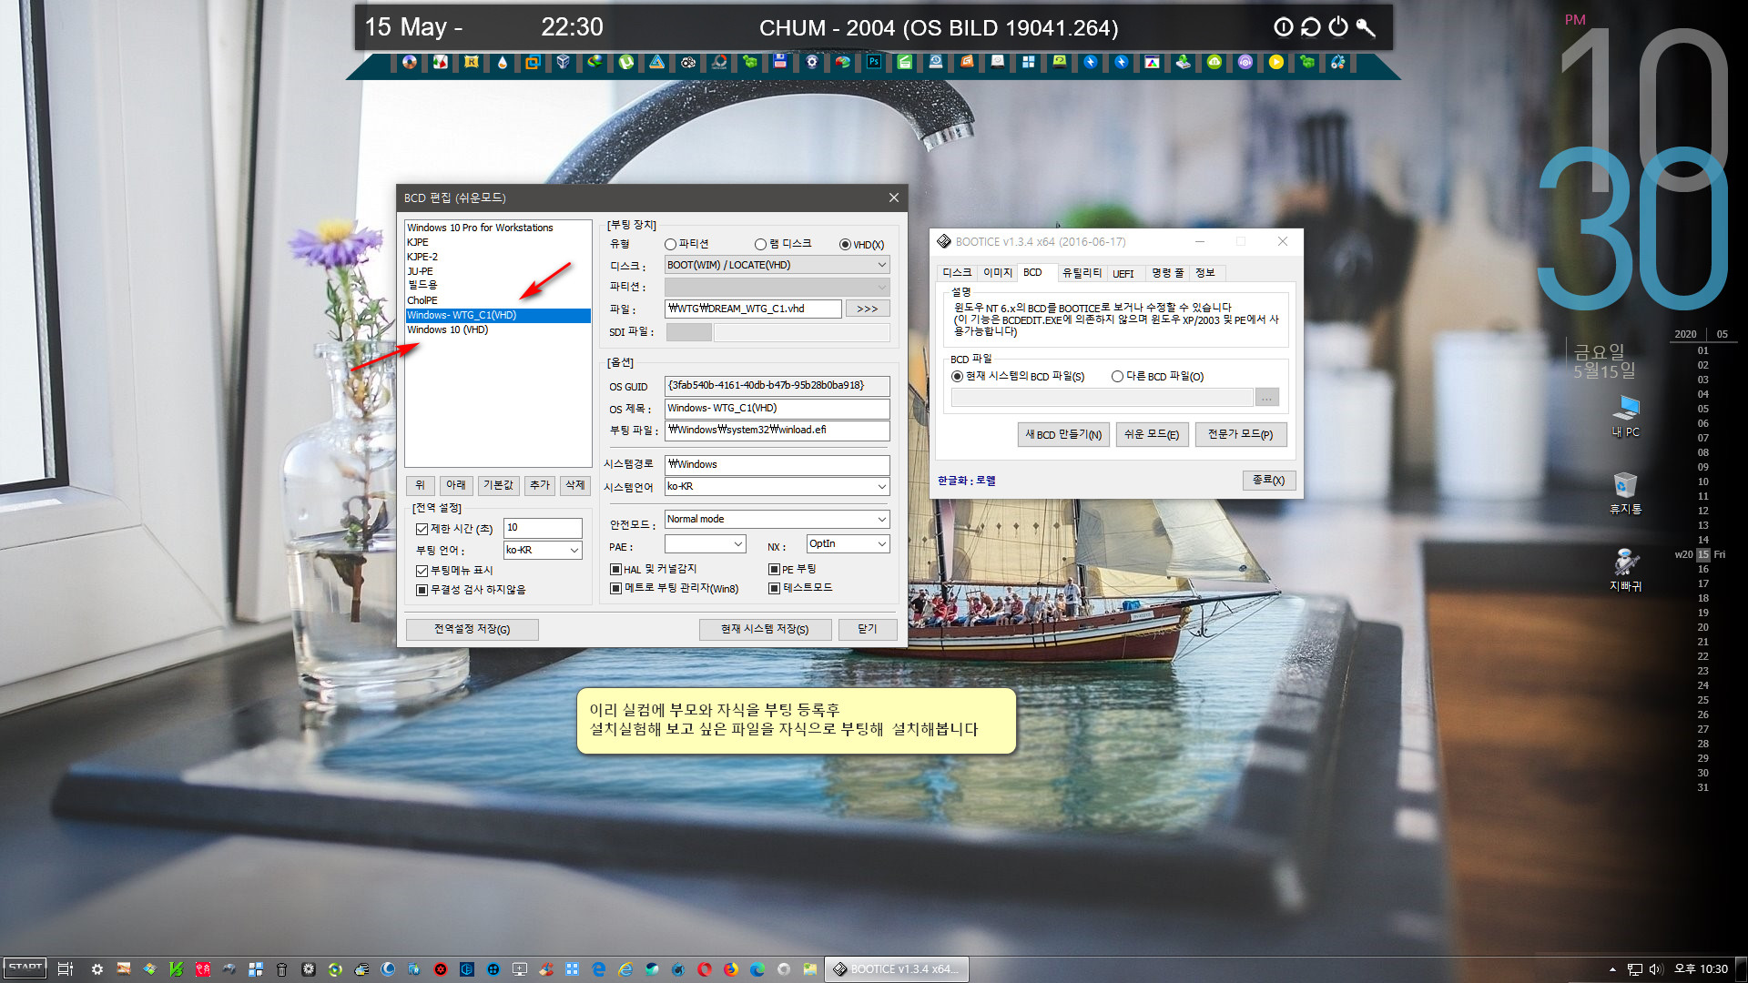Switch to the 이미지 tab in BOOTICE
The height and width of the screenshot is (983, 1748).
(997, 273)
